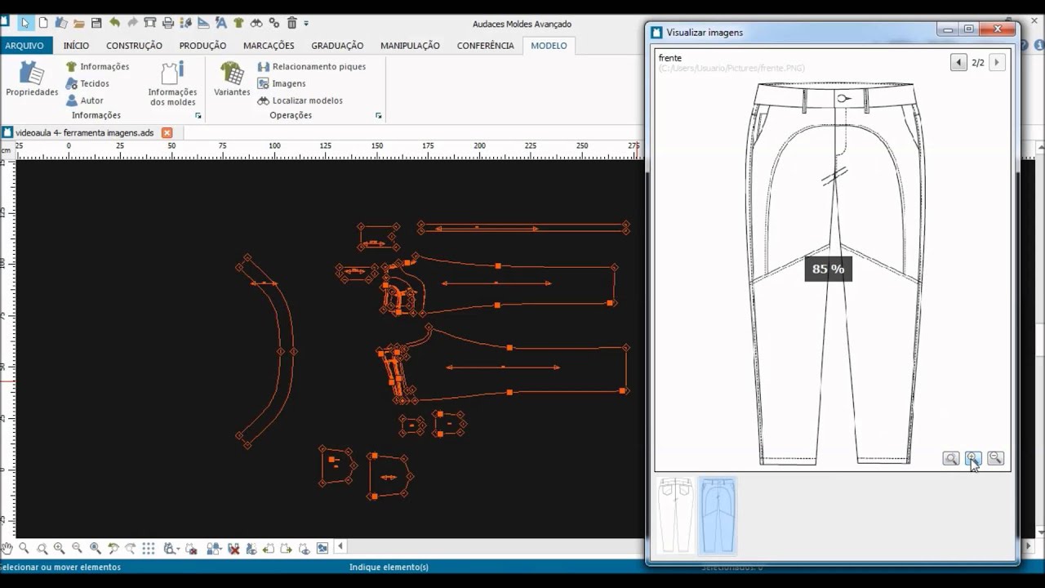This screenshot has height=588, width=1045.
Task: Open the image viewer icon in bottom toolbar
Action: [x=322, y=548]
